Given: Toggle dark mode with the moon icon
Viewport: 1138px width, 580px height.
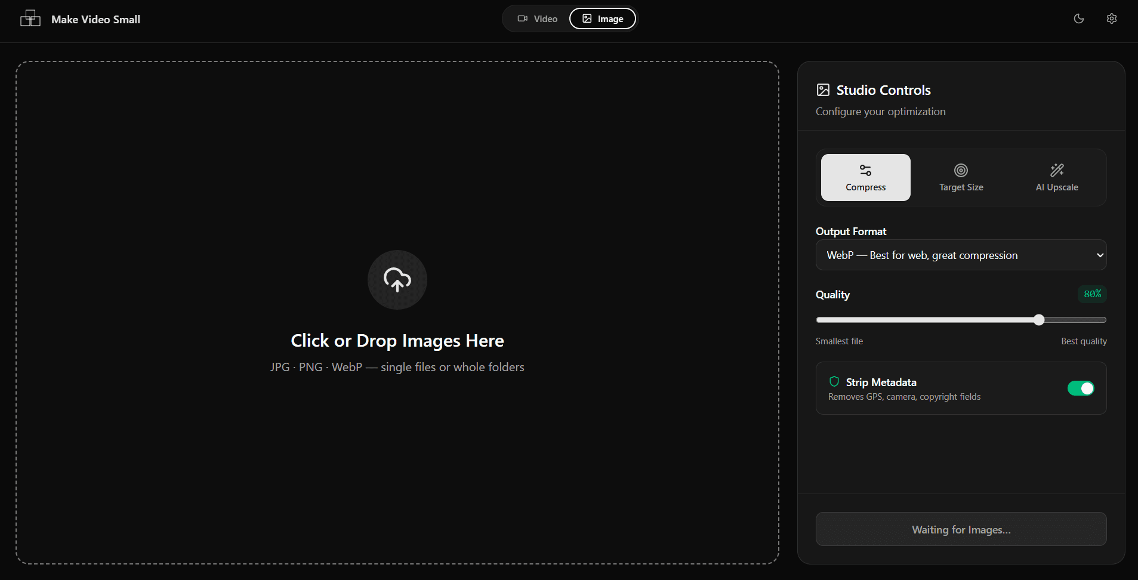Looking at the screenshot, I should [x=1078, y=18].
